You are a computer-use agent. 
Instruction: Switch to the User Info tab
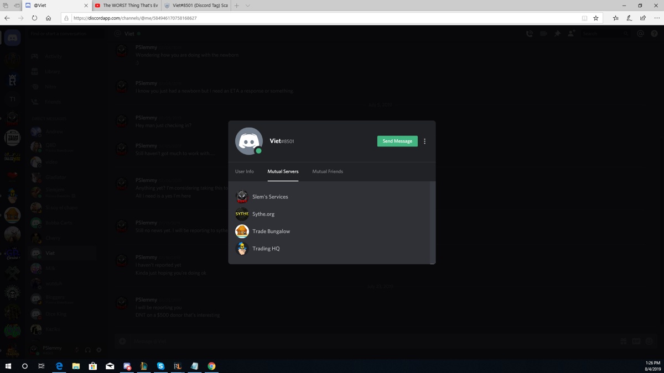click(x=244, y=171)
